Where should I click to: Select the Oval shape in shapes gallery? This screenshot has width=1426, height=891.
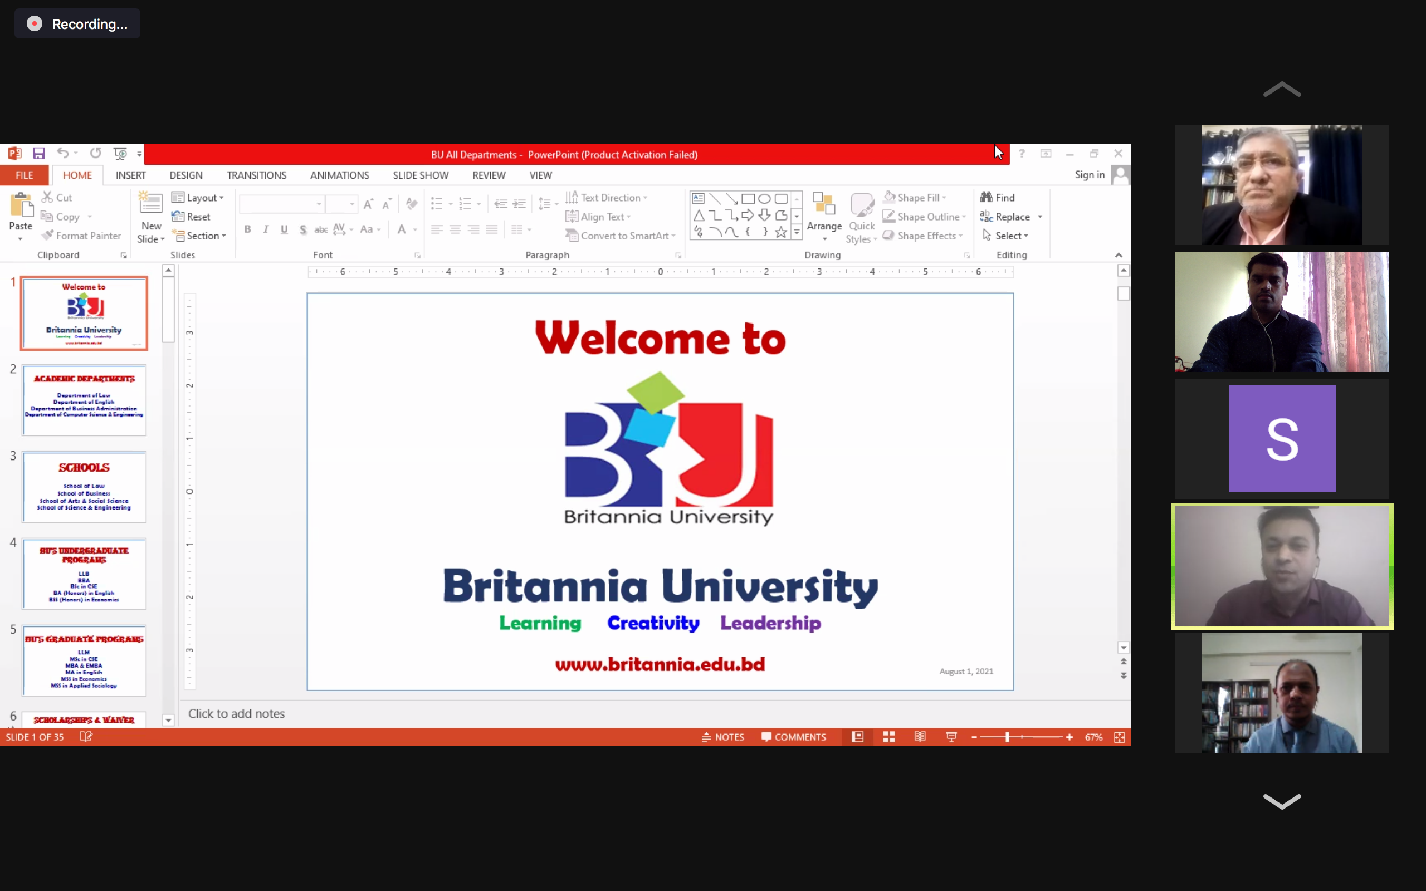point(764,199)
